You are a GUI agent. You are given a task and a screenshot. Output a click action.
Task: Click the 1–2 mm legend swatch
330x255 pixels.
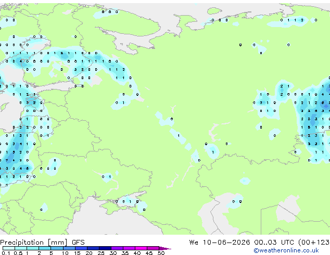(33, 248)
